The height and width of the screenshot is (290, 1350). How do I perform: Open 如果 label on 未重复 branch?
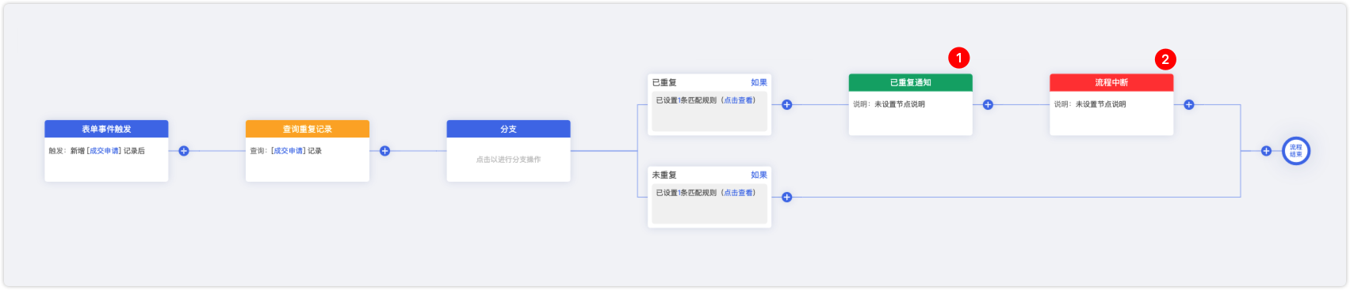[759, 175]
